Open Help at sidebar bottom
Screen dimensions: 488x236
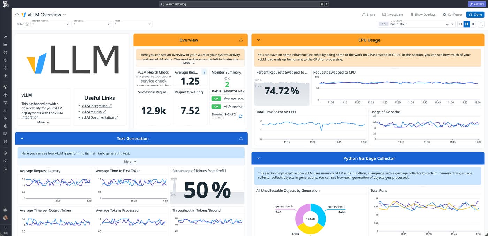6,230
